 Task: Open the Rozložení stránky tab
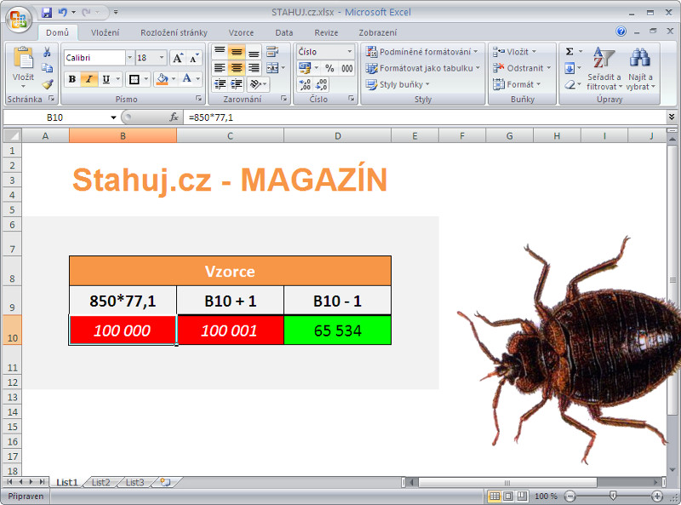pos(174,32)
